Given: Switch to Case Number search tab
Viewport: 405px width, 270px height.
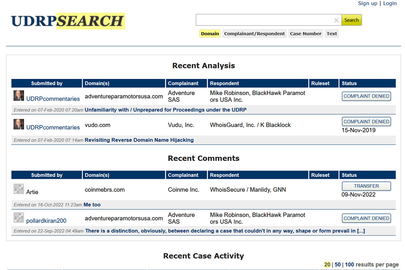Looking at the screenshot, I should pos(306,33).
